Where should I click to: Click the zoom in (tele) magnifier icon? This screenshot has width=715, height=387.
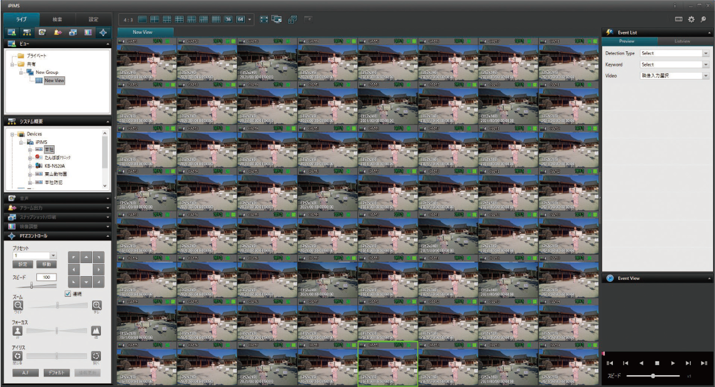click(x=97, y=306)
